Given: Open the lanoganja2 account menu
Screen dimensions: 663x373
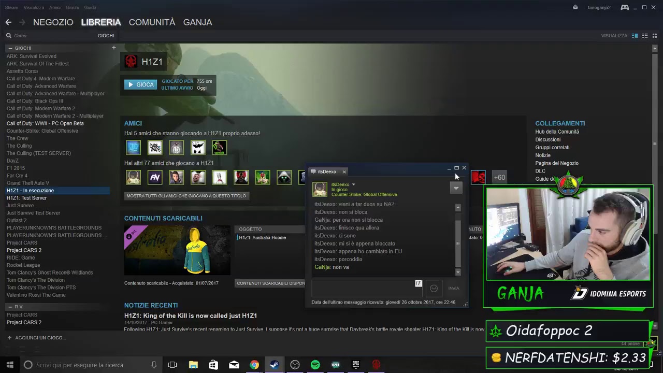Looking at the screenshot, I should (599, 7).
